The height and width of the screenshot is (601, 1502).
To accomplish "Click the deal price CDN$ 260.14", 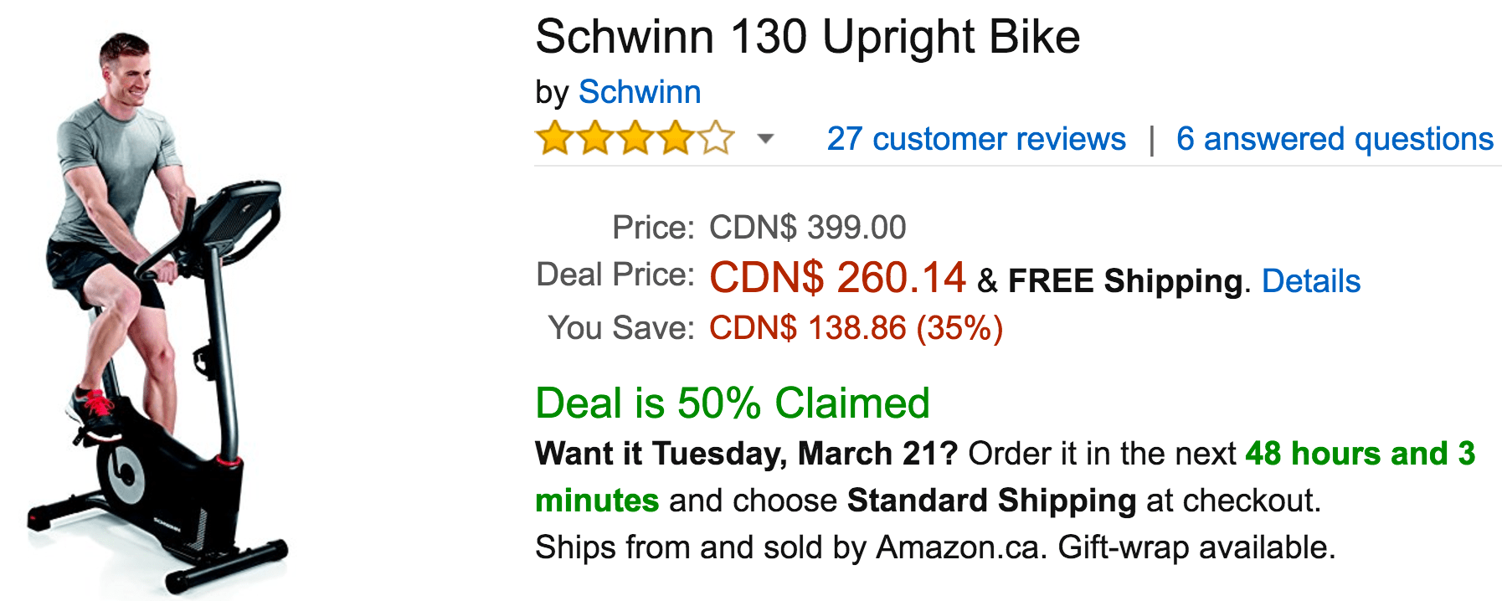I will pyautogui.click(x=837, y=278).
